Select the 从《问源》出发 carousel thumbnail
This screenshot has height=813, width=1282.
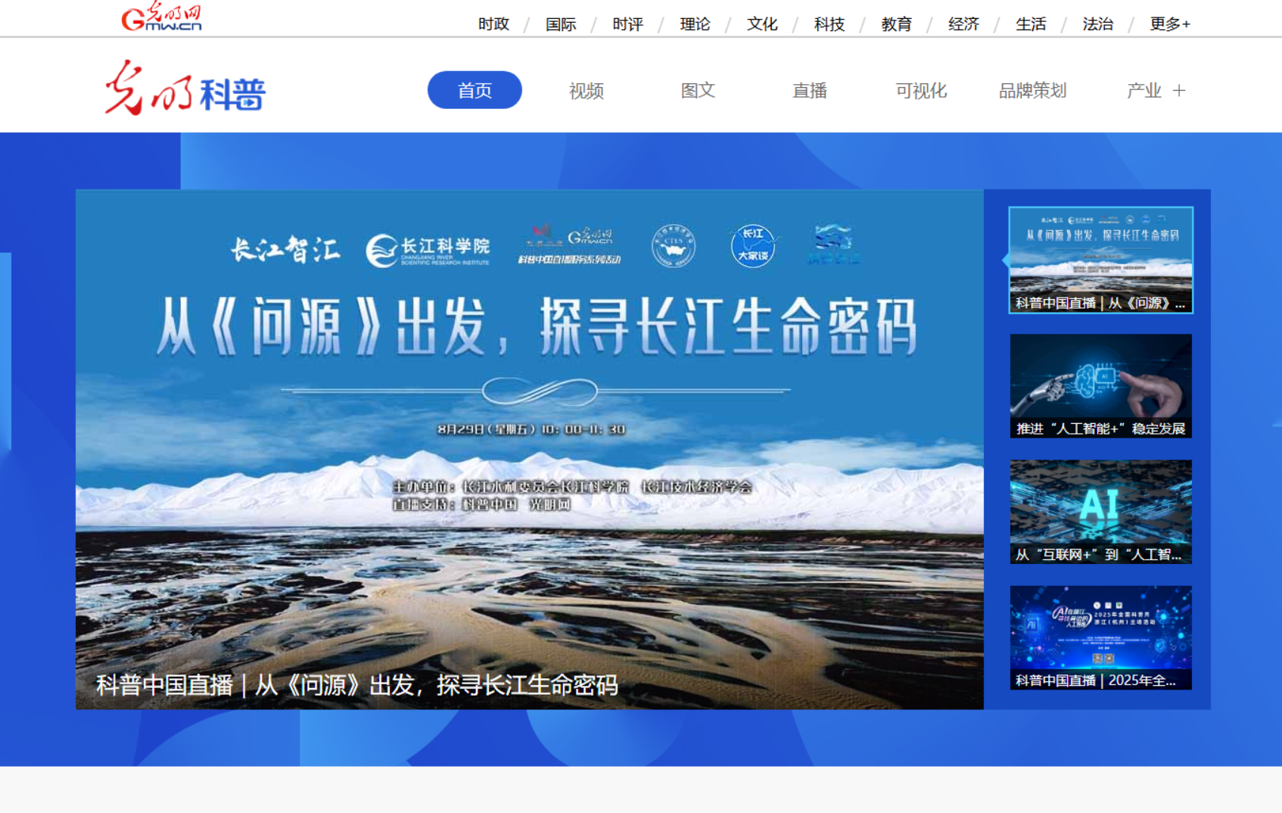point(1101,260)
